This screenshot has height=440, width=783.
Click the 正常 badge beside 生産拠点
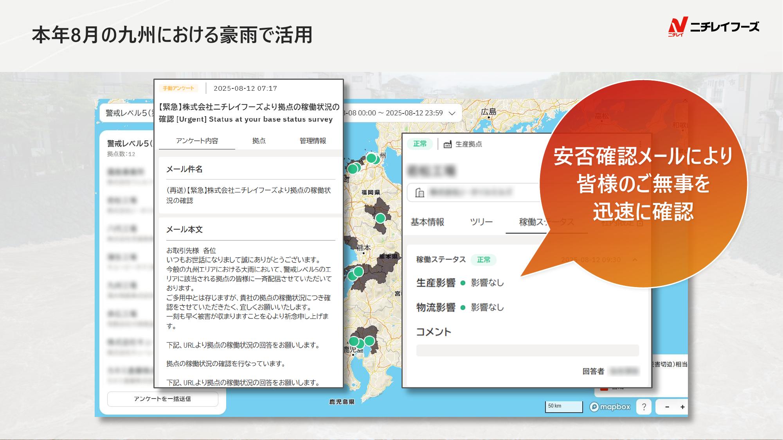click(420, 144)
